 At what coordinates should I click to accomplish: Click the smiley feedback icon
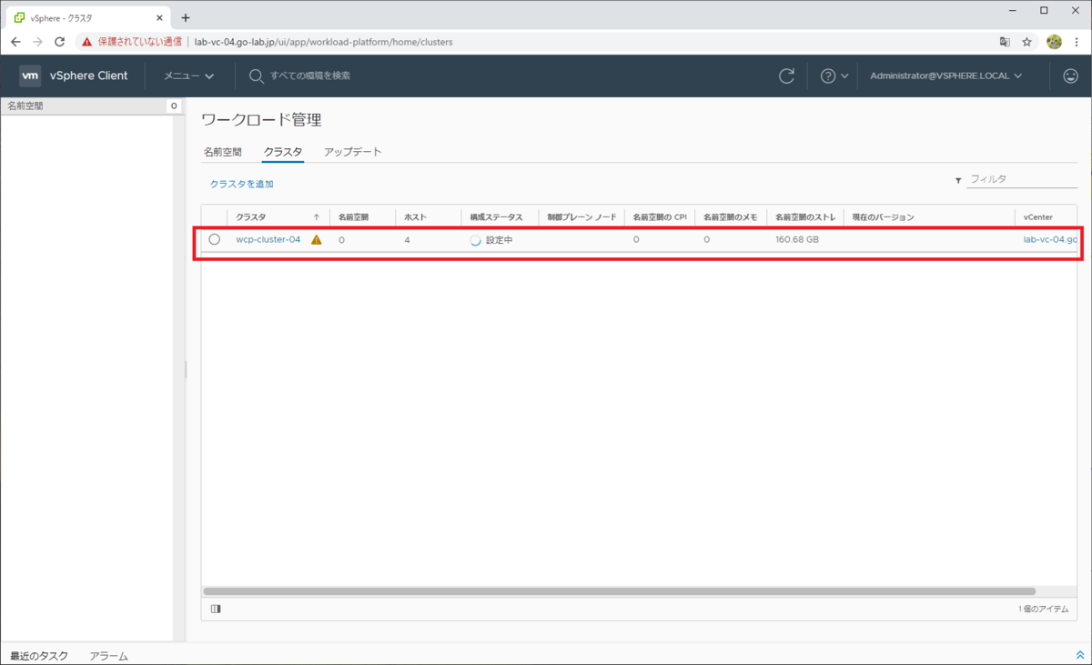(1070, 76)
